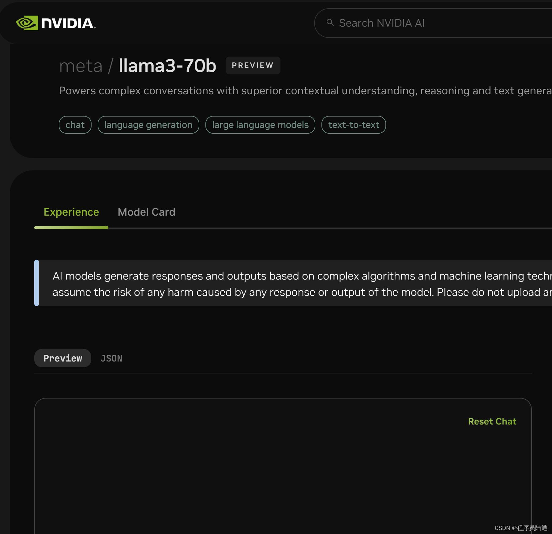This screenshot has width=552, height=534.
Task: Click the PREVIEW badge
Action: coord(253,65)
